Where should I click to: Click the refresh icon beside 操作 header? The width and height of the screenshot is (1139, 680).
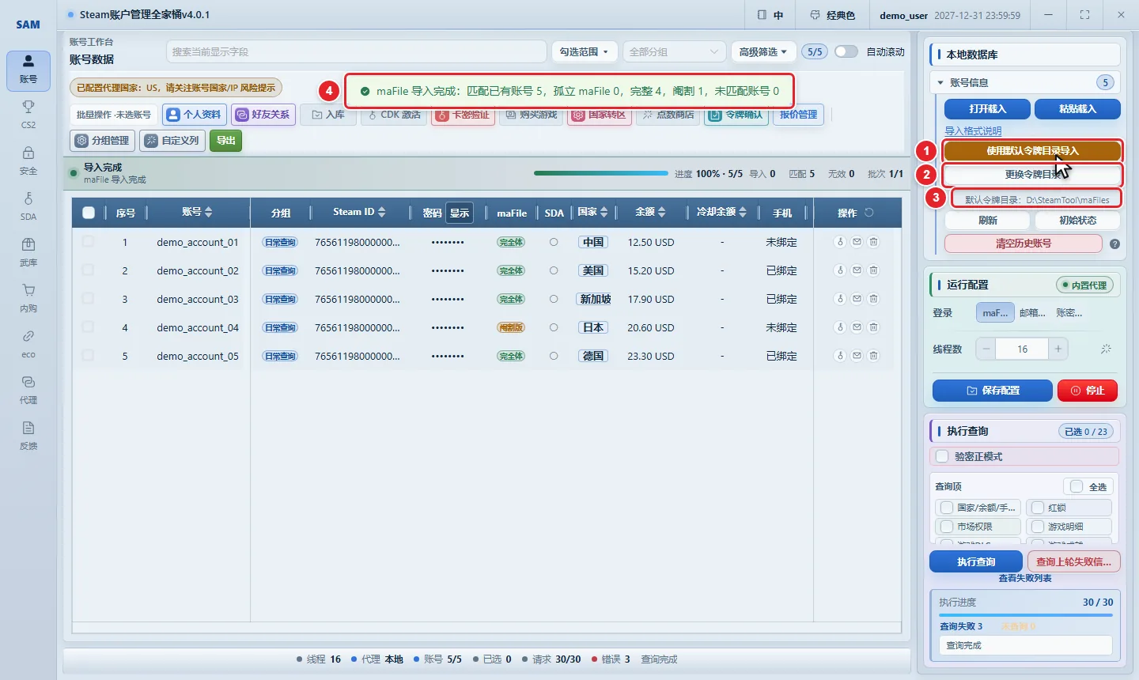868,213
